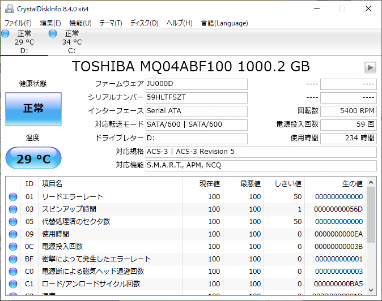The height and width of the screenshot is (301, 382).
Task: Click the serial number field 59HLTFSZT
Action: [197, 98]
